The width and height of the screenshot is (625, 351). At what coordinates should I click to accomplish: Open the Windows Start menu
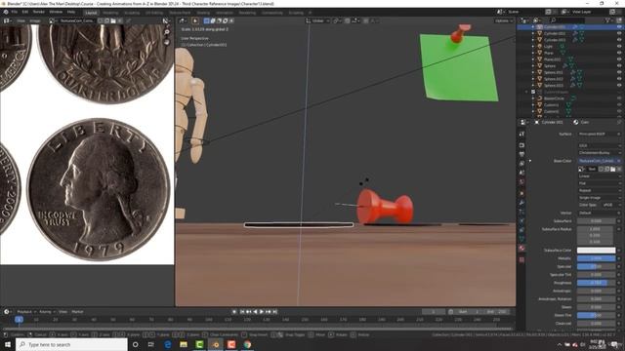tap(8, 344)
